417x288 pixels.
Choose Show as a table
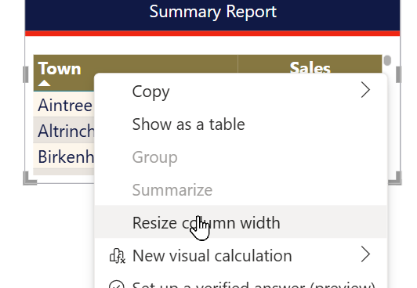click(241, 124)
